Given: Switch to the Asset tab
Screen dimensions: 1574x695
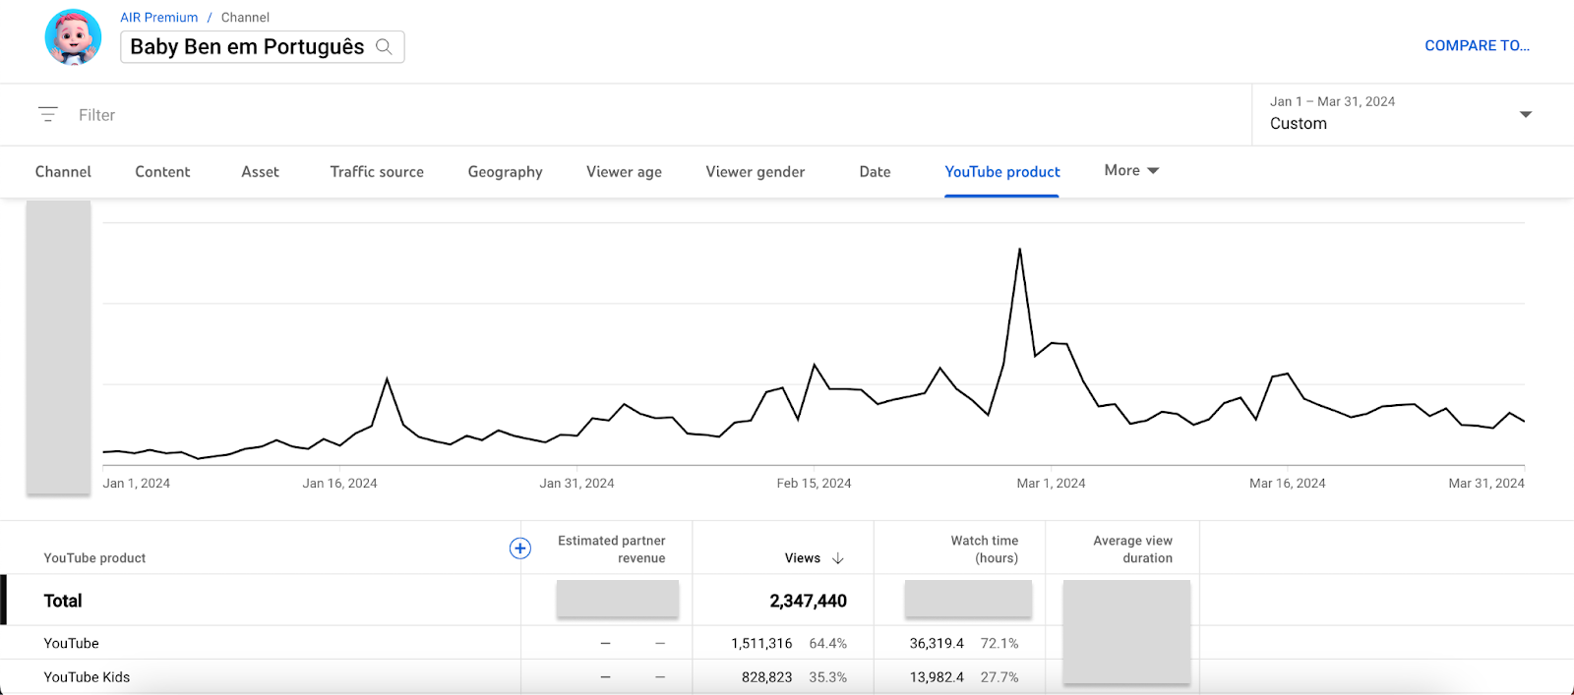Looking at the screenshot, I should (x=260, y=171).
